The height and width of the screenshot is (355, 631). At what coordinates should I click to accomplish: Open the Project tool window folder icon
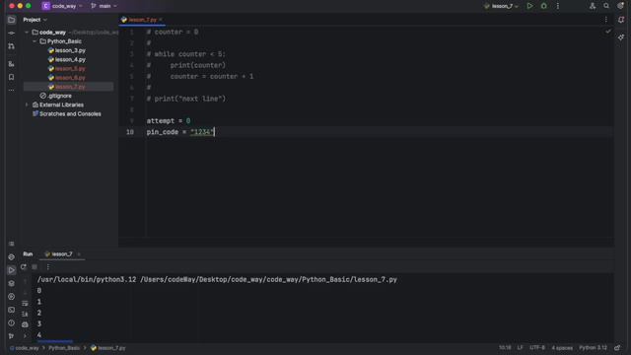pos(11,20)
